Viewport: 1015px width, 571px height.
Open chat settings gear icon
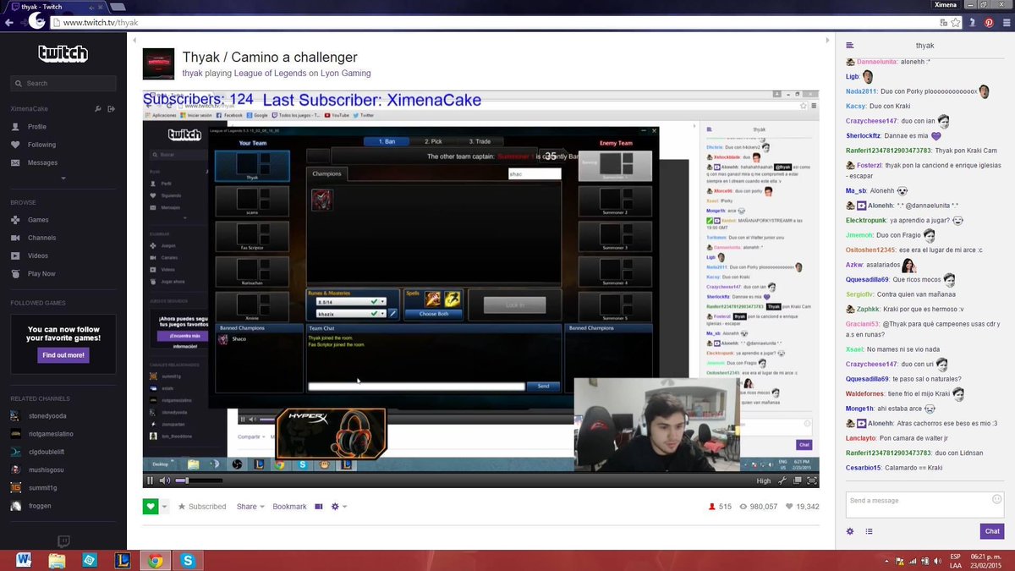[x=850, y=531]
